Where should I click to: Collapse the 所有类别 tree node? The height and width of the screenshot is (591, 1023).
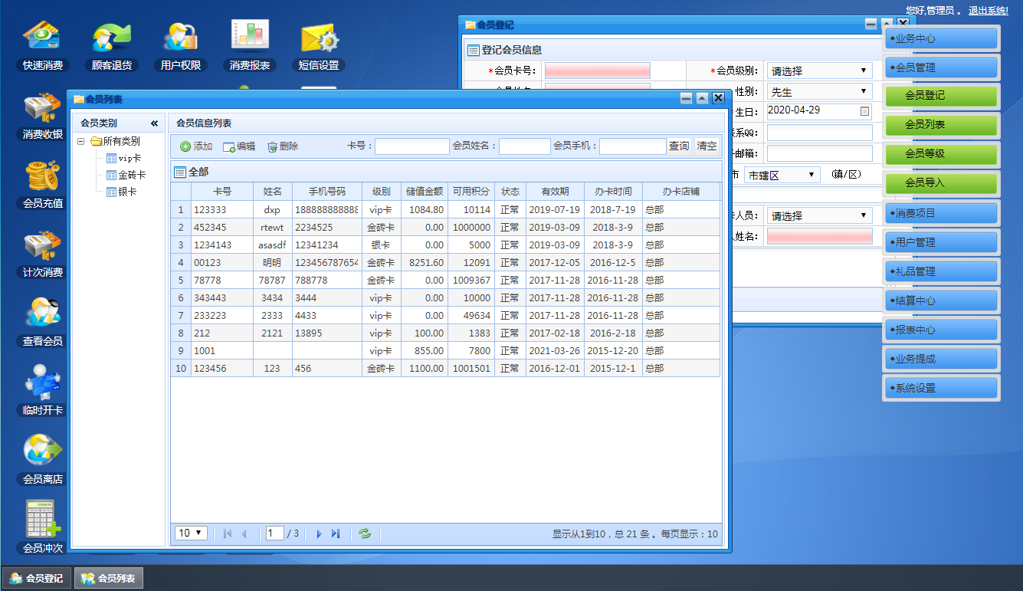(x=81, y=141)
